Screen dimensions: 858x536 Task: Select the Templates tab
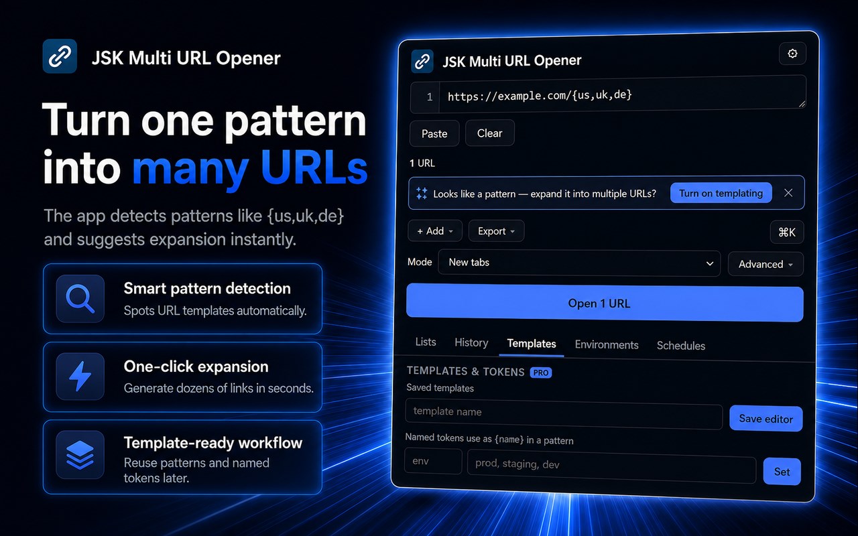click(x=532, y=344)
